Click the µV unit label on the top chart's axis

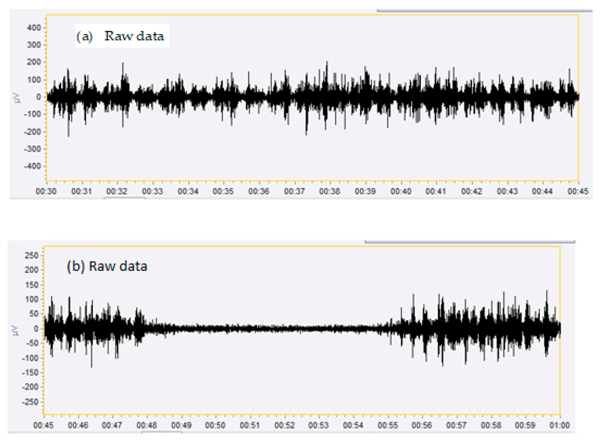[x=16, y=97]
